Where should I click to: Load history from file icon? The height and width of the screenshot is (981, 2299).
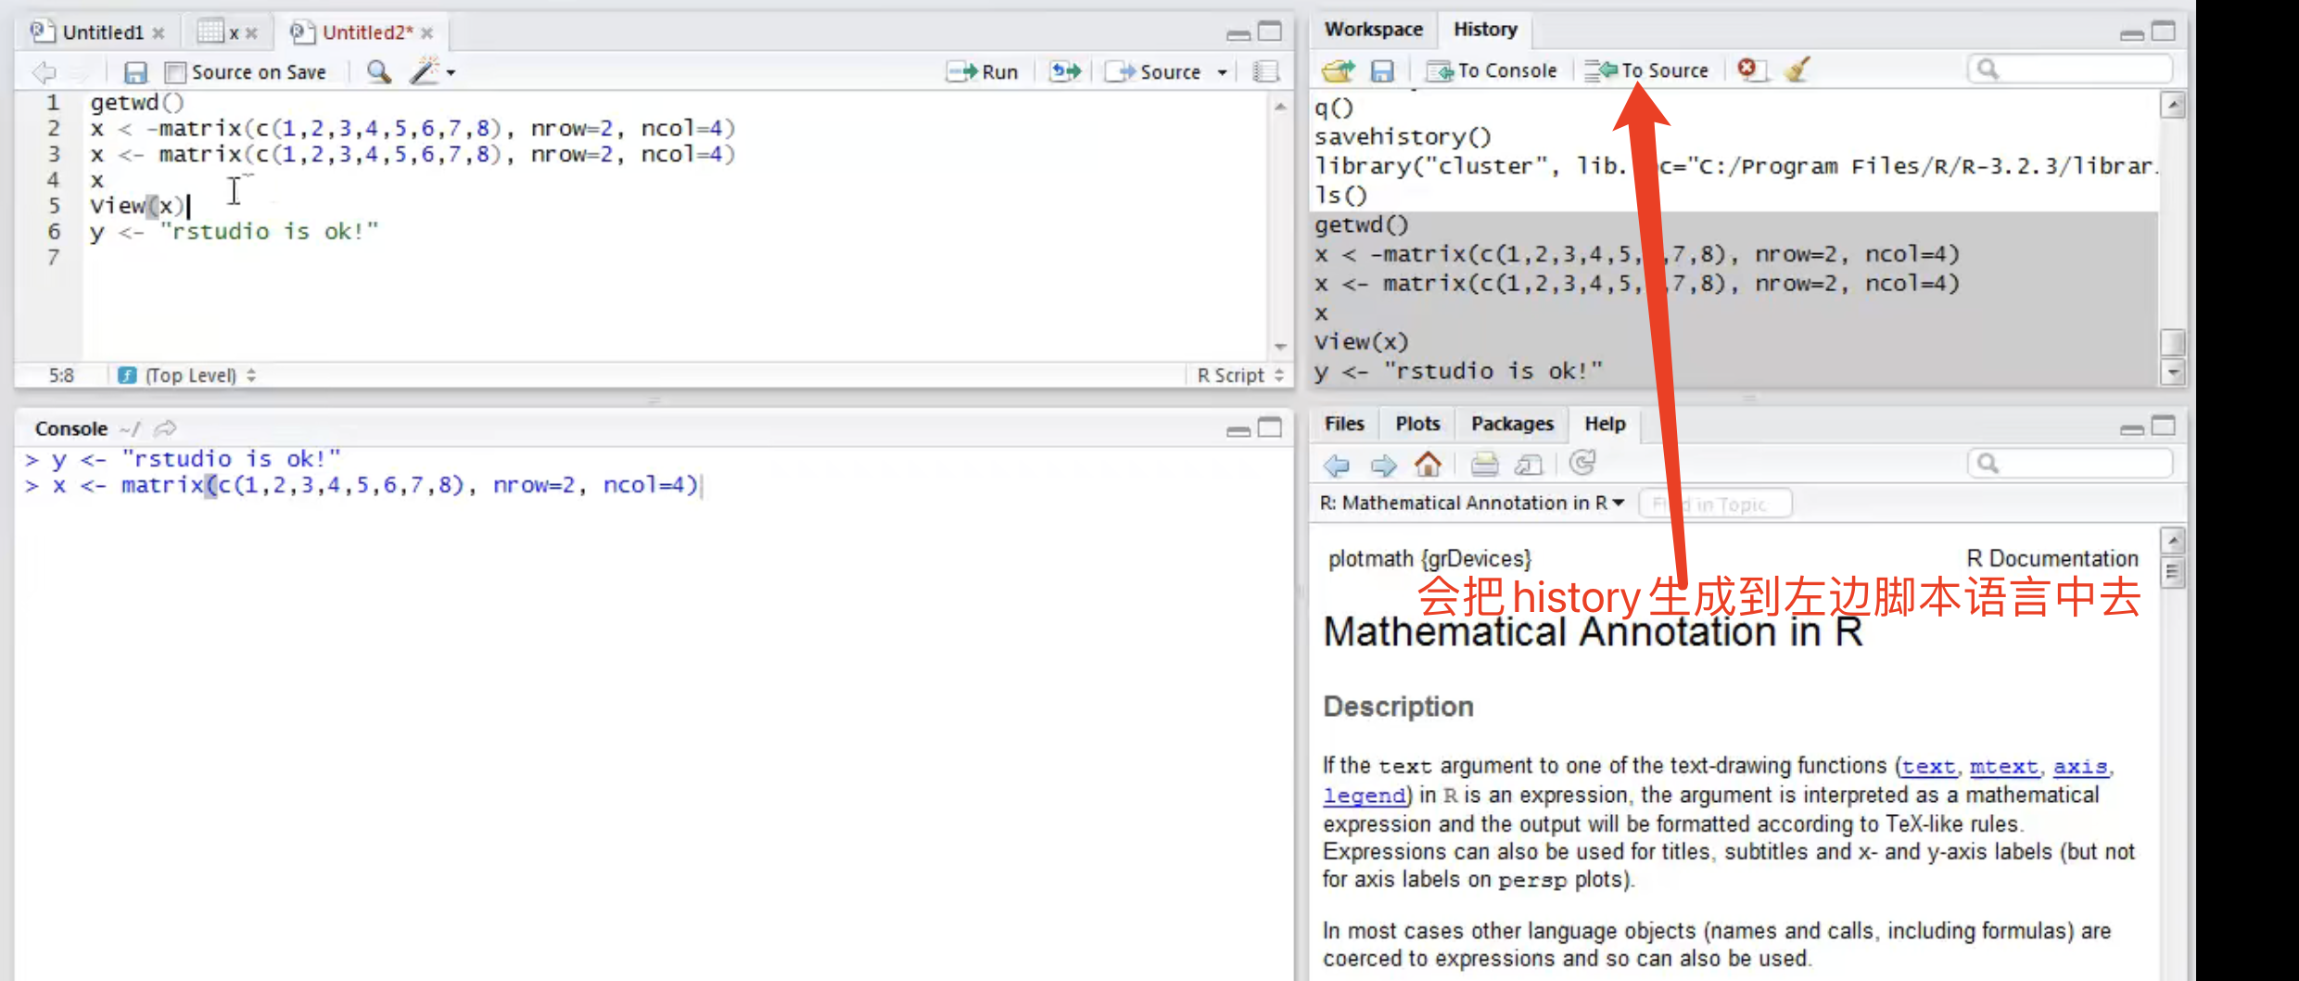(1338, 70)
